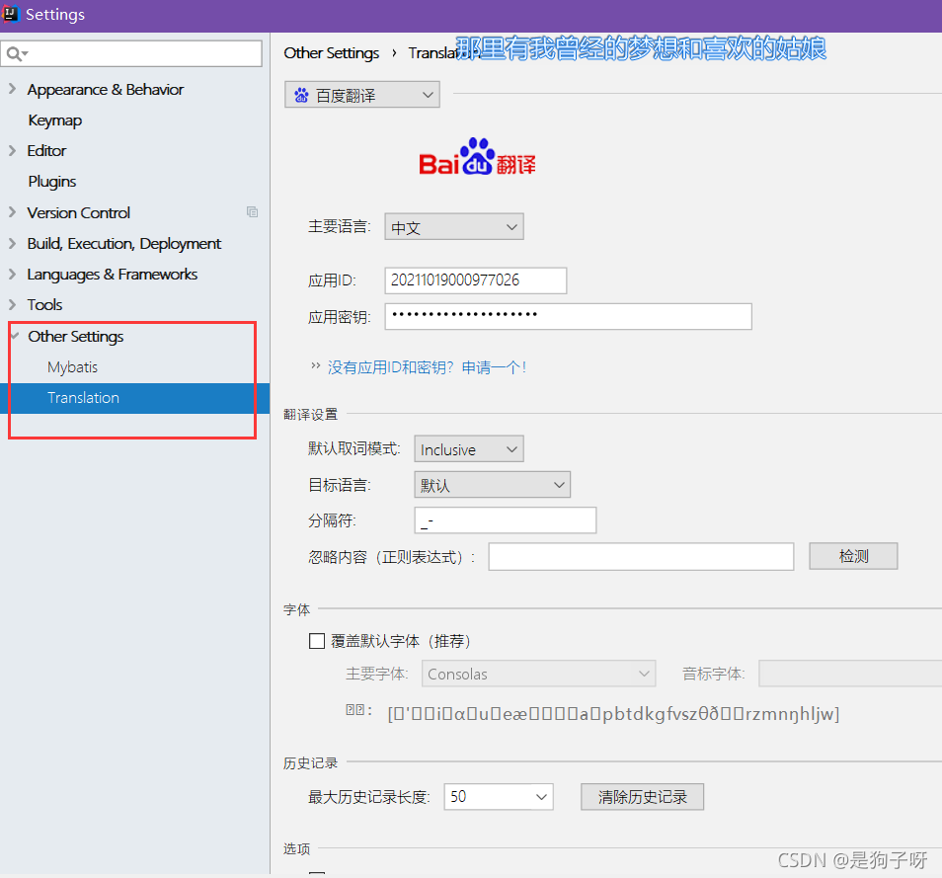
Task: Click the 应用ID input field
Action: click(x=476, y=280)
